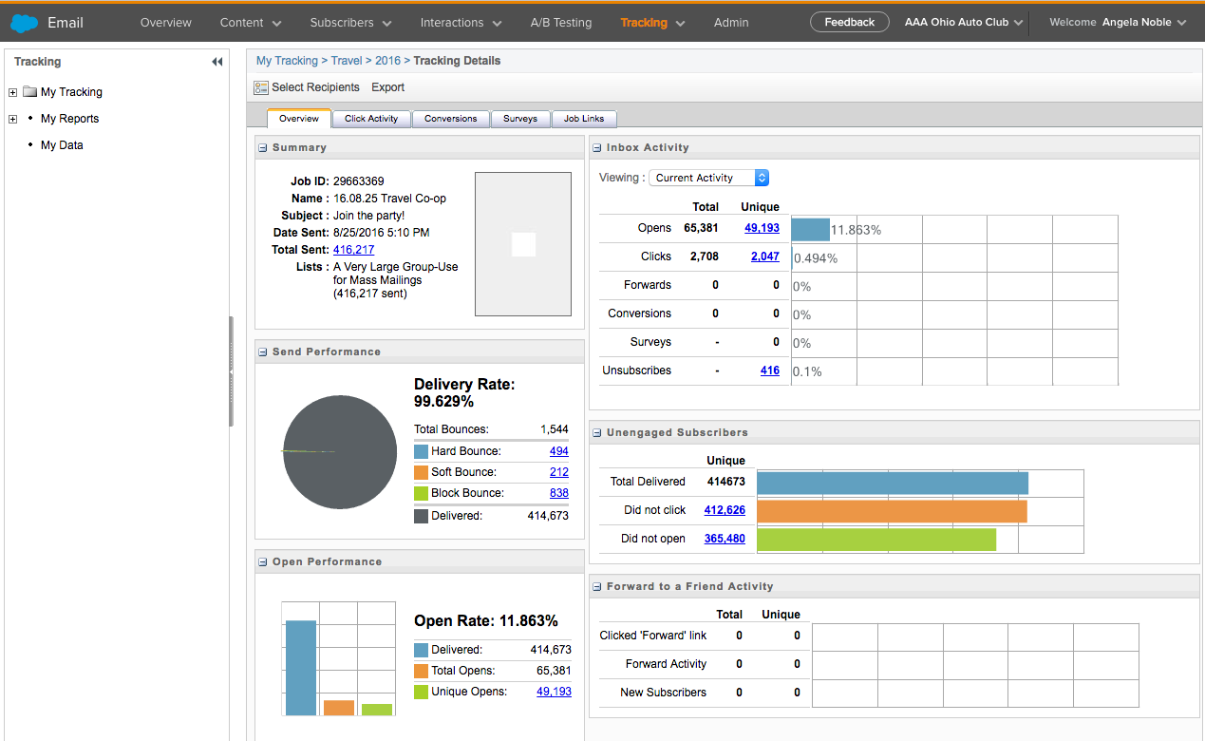1205x741 pixels.
Task: Switch to the Click Activity tab
Action: click(371, 119)
